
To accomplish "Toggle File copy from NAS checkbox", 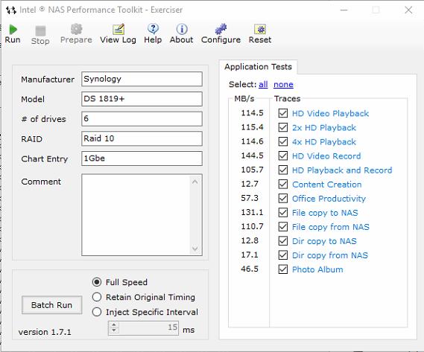I will point(283,226).
